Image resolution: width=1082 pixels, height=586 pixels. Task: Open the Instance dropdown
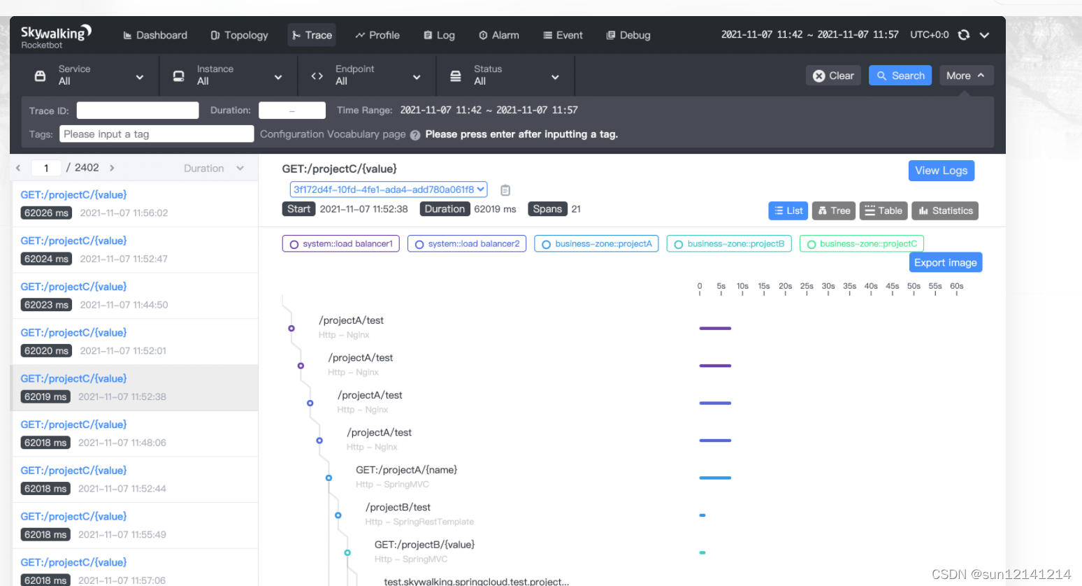pyautogui.click(x=228, y=76)
